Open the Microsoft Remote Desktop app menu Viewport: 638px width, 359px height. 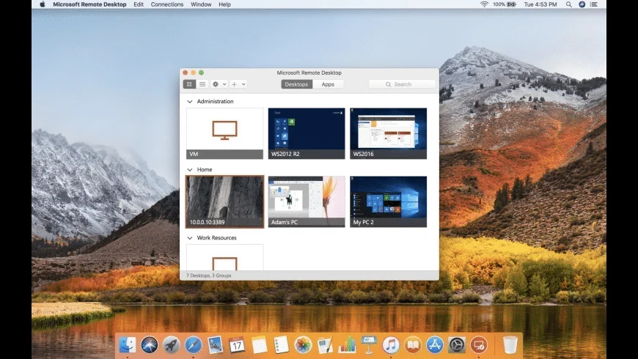[x=89, y=4]
